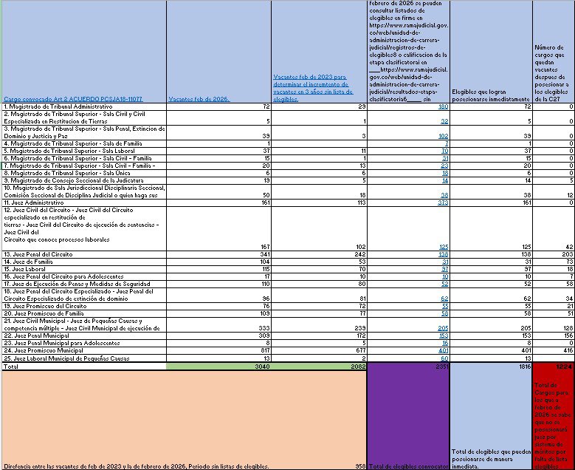
Task: Open the 153 elegibles link for Juez Penal Municipal
Action: [x=444, y=336]
